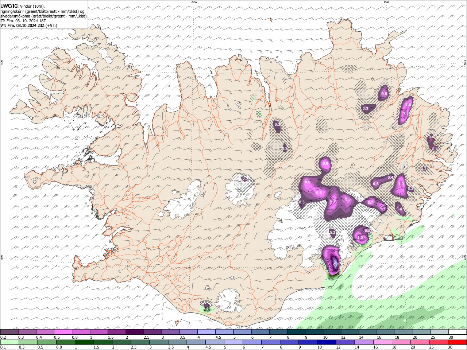This screenshot has width=467, height=350.
Task: Select the 'IT: Fim. 03. 10. 2024 18Z' line
Action: click(x=23, y=21)
